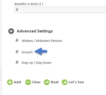Click the popup icon beside Step Up / Step Down
This screenshot has height=95, width=106.
pos(17,62)
